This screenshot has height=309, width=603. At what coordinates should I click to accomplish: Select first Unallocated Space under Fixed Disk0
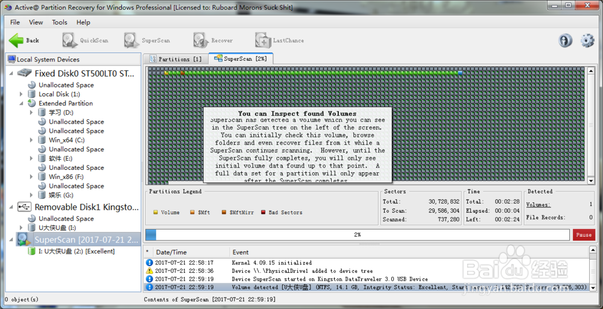coord(66,85)
